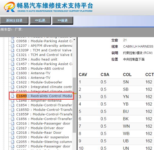Viewport: 154px width, 150px height.
Task: Click CABIN LH HARNESS text
Action: tap(138, 47)
